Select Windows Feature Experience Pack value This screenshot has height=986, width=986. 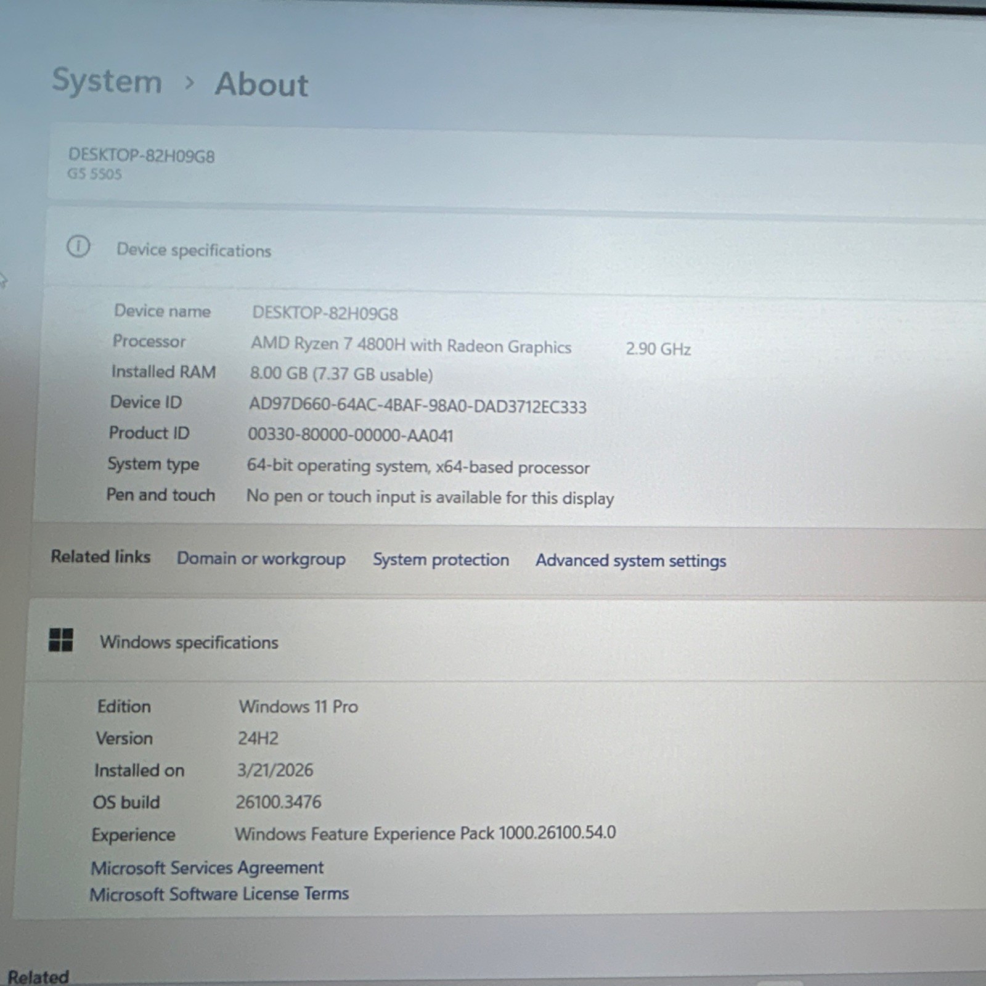pyautogui.click(x=425, y=833)
